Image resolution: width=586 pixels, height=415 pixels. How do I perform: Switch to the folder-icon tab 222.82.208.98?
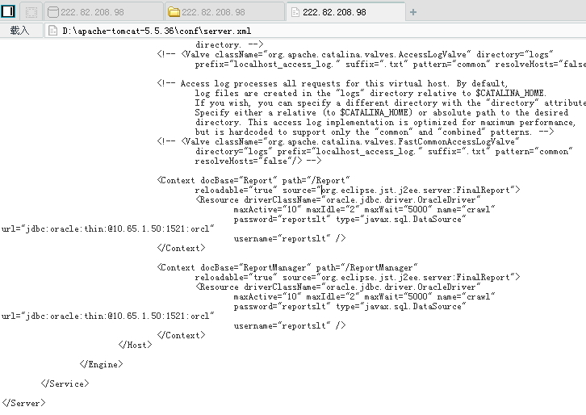pos(224,12)
